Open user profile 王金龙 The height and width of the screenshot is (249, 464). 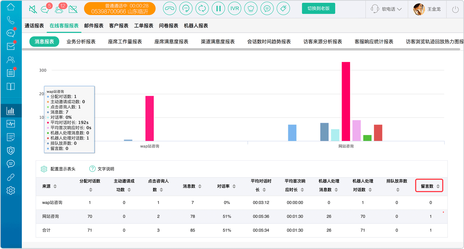427,9
